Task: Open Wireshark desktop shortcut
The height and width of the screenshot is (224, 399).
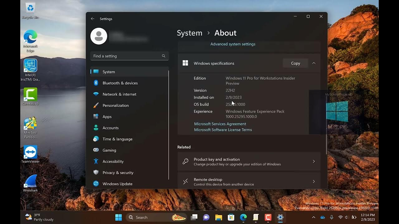Action: click(x=31, y=183)
